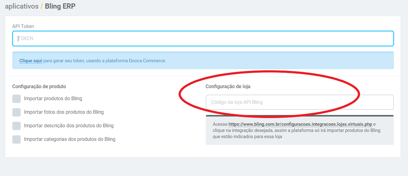Click the 'Configuração de produto' heading

39,87
